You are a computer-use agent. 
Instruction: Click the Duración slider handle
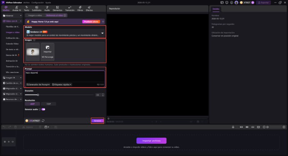point(38,95)
